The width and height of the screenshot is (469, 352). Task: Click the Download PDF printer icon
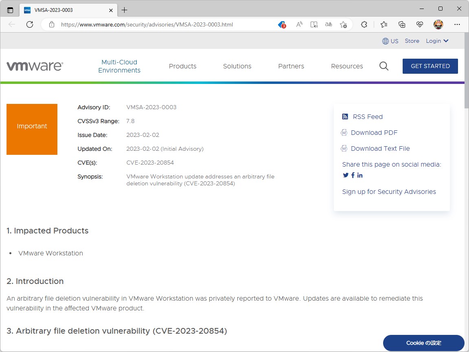click(344, 132)
